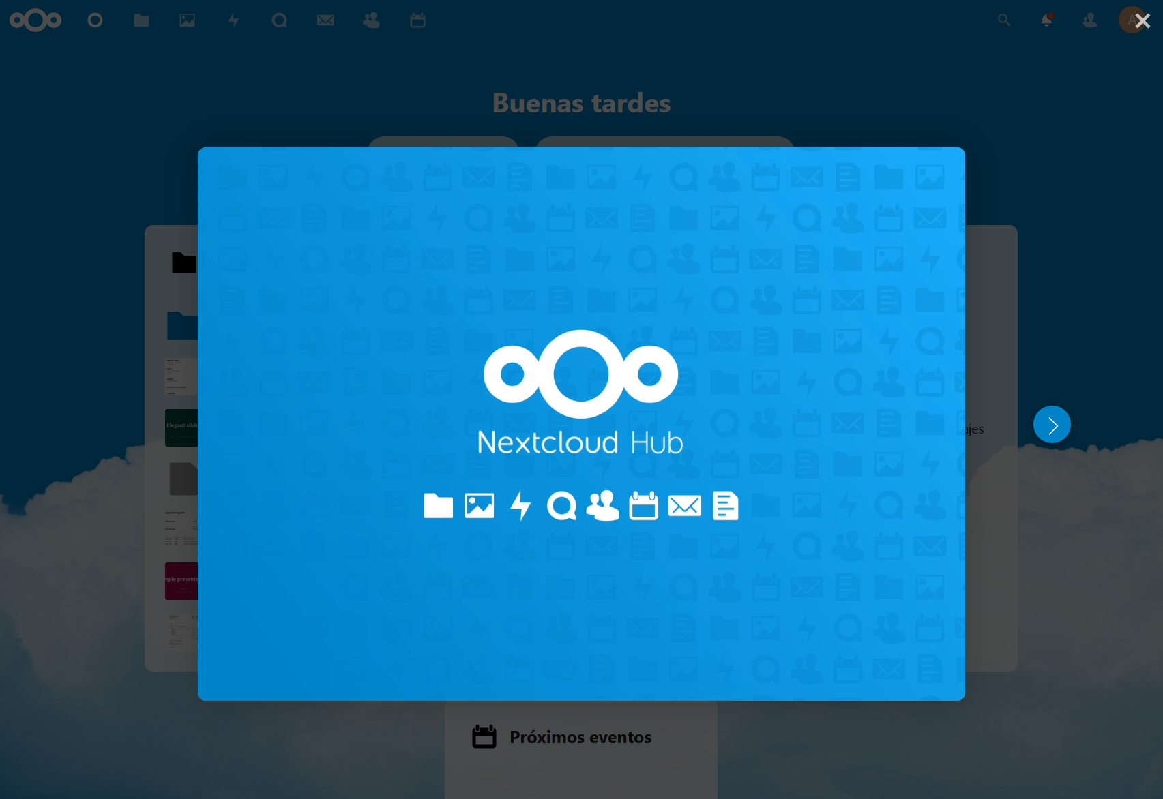1163x799 pixels.
Task: Open the gray document file icon
Action: click(x=183, y=479)
